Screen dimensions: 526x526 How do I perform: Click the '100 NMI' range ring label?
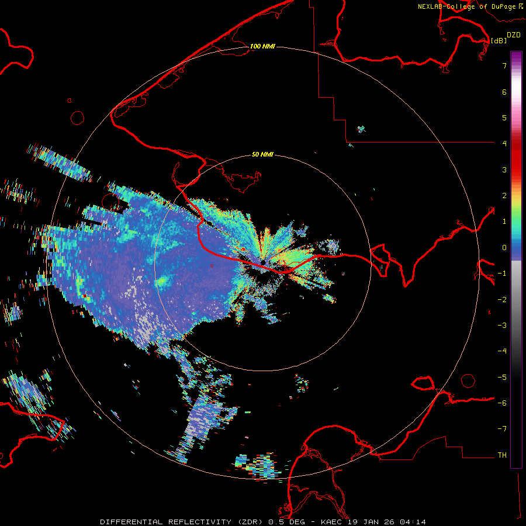(x=262, y=46)
